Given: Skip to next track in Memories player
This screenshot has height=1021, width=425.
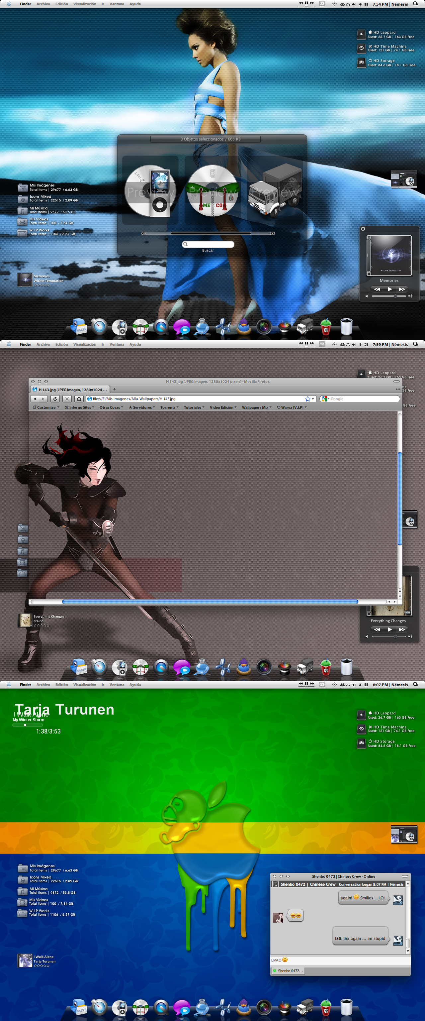Looking at the screenshot, I should click(402, 289).
